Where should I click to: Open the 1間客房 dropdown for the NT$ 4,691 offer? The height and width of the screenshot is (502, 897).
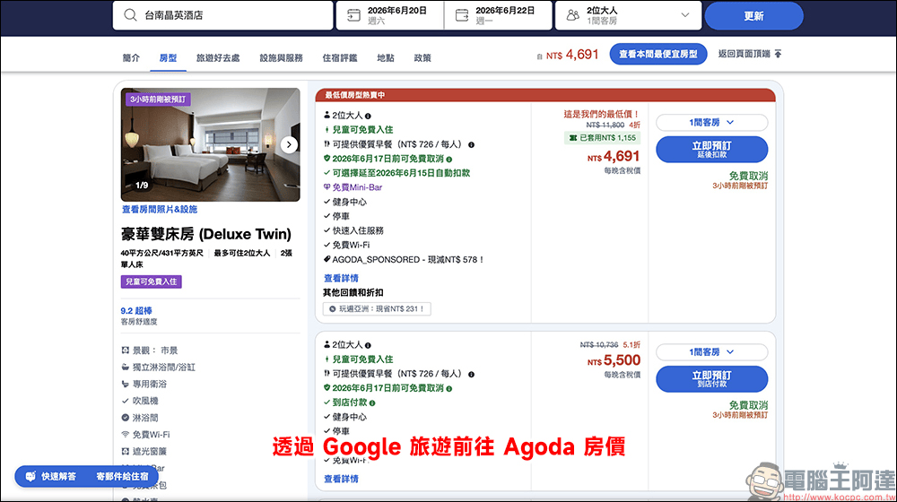tap(711, 122)
